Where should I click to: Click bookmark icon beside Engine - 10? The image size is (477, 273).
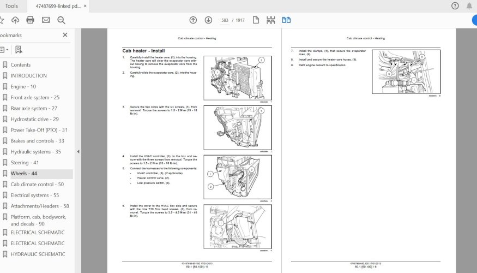(x=5, y=86)
